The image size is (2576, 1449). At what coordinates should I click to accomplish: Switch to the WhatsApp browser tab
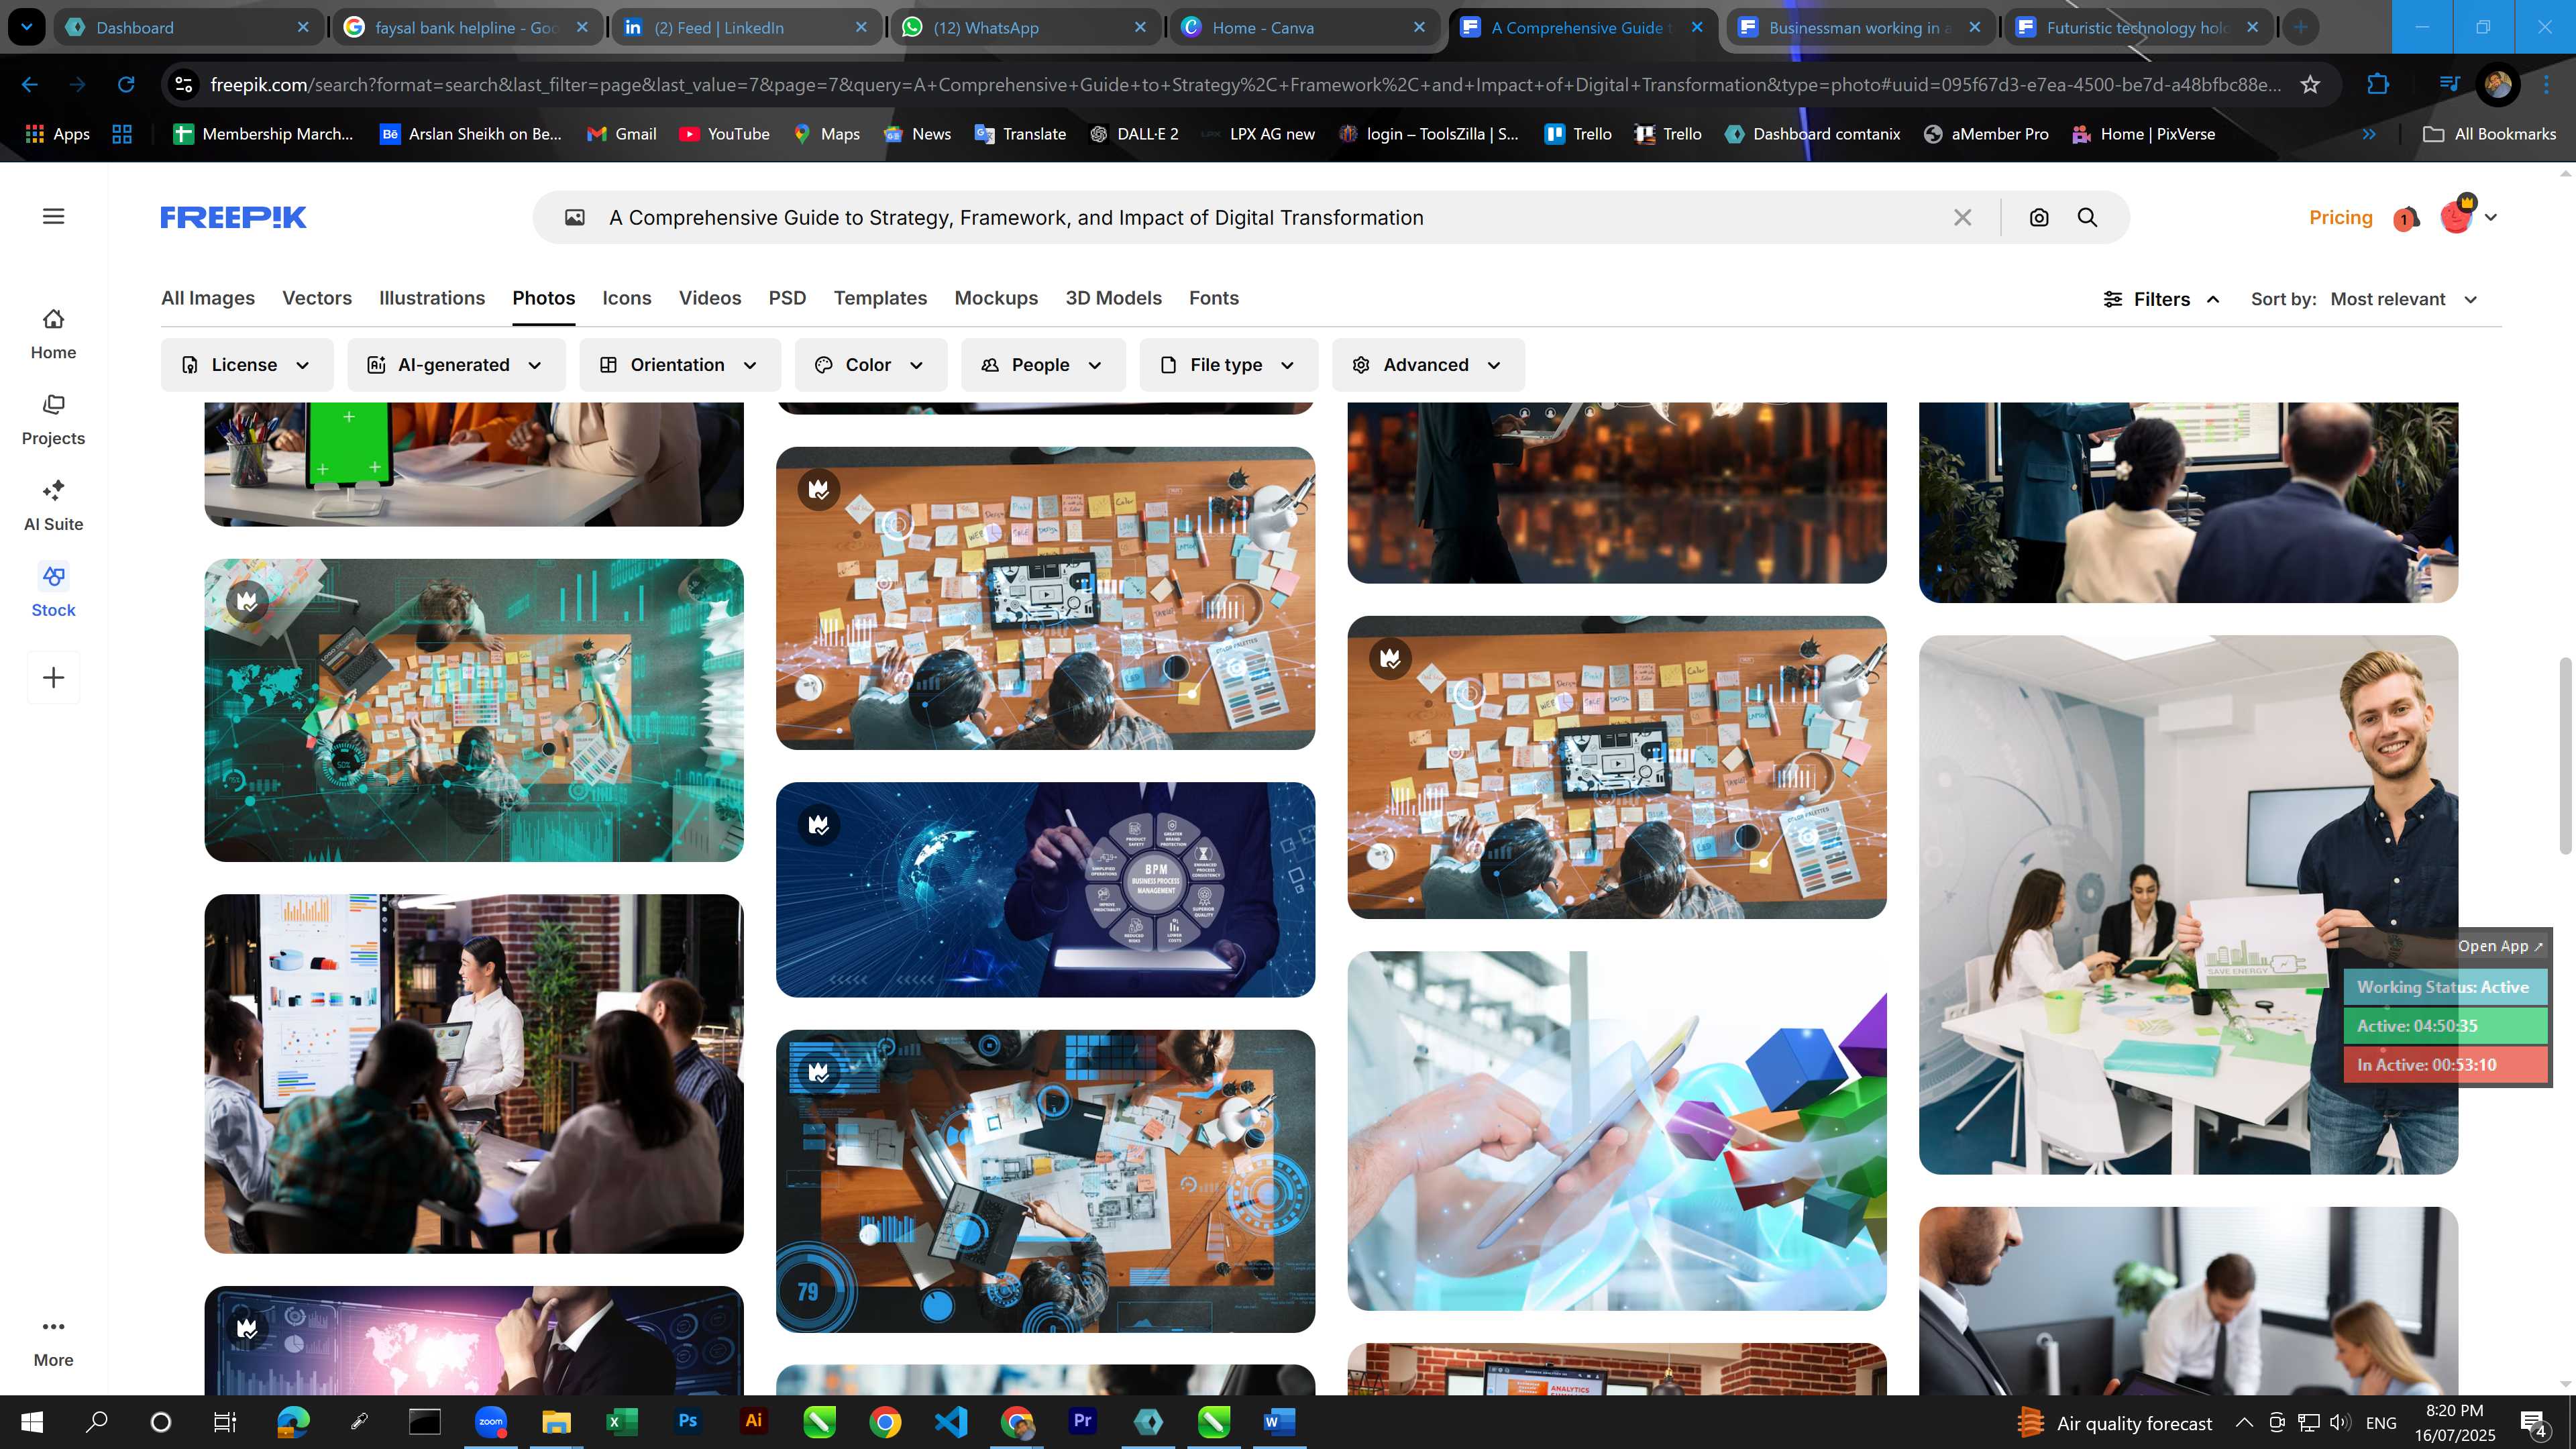coord(1024,28)
